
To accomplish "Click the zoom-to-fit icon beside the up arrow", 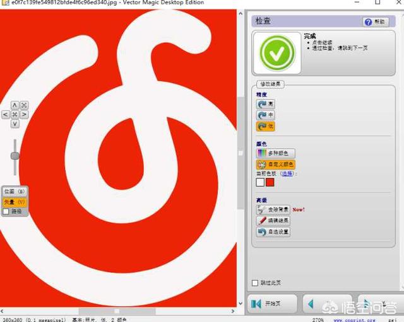I will [x=24, y=105].
